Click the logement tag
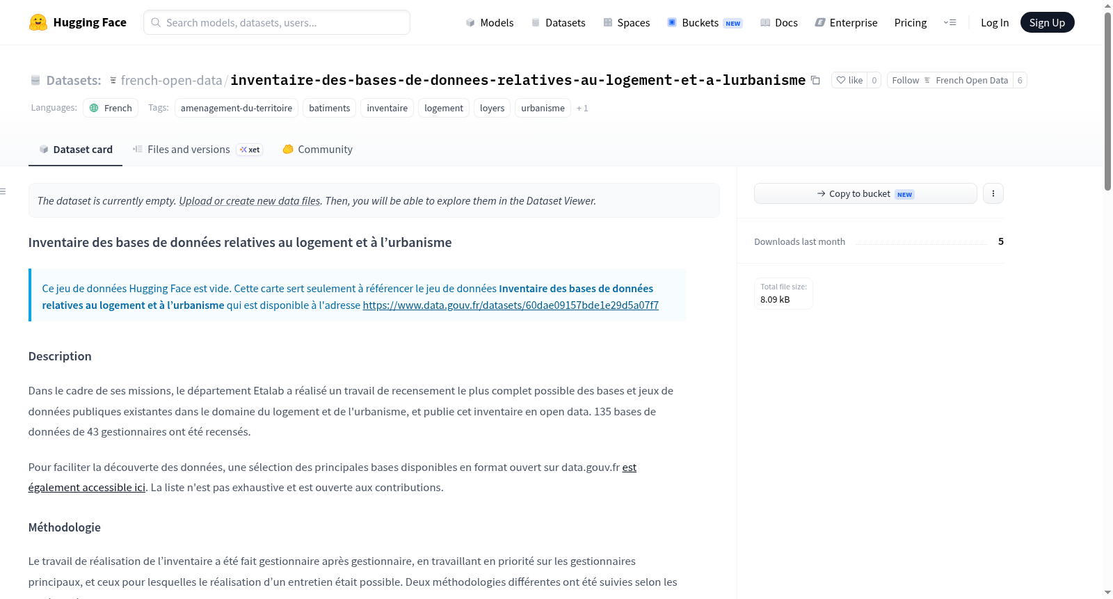 point(444,108)
